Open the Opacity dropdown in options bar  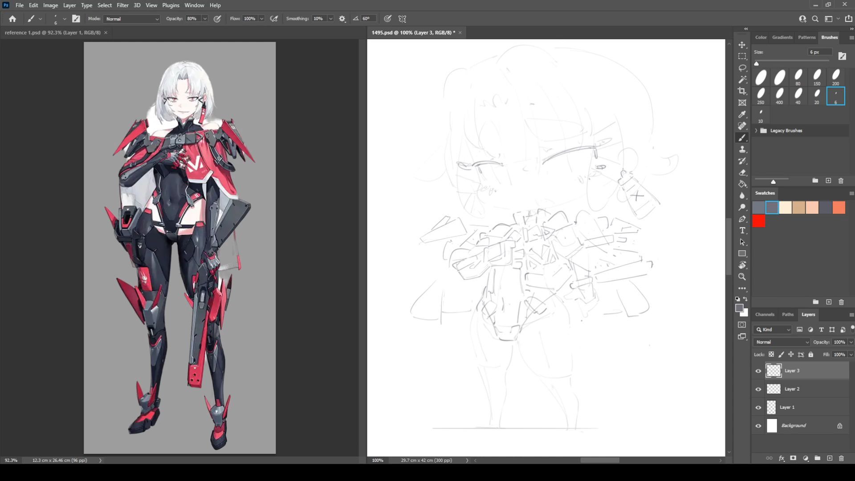click(205, 19)
